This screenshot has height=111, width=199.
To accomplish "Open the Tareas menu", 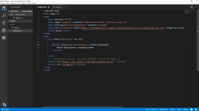I will 30,3.
